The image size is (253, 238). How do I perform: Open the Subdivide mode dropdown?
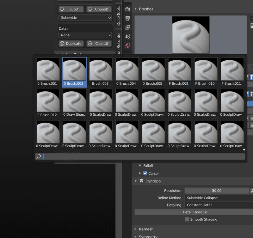pyautogui.click(x=85, y=18)
